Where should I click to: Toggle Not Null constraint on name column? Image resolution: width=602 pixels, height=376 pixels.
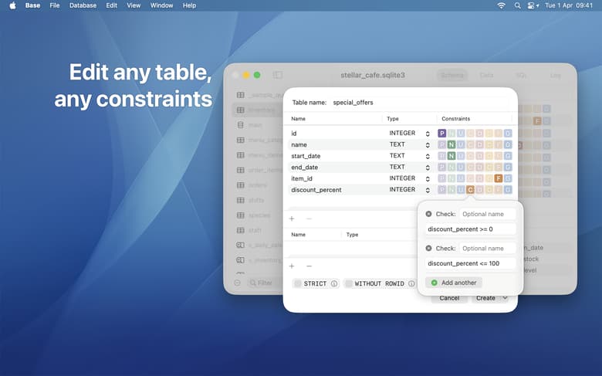451,145
